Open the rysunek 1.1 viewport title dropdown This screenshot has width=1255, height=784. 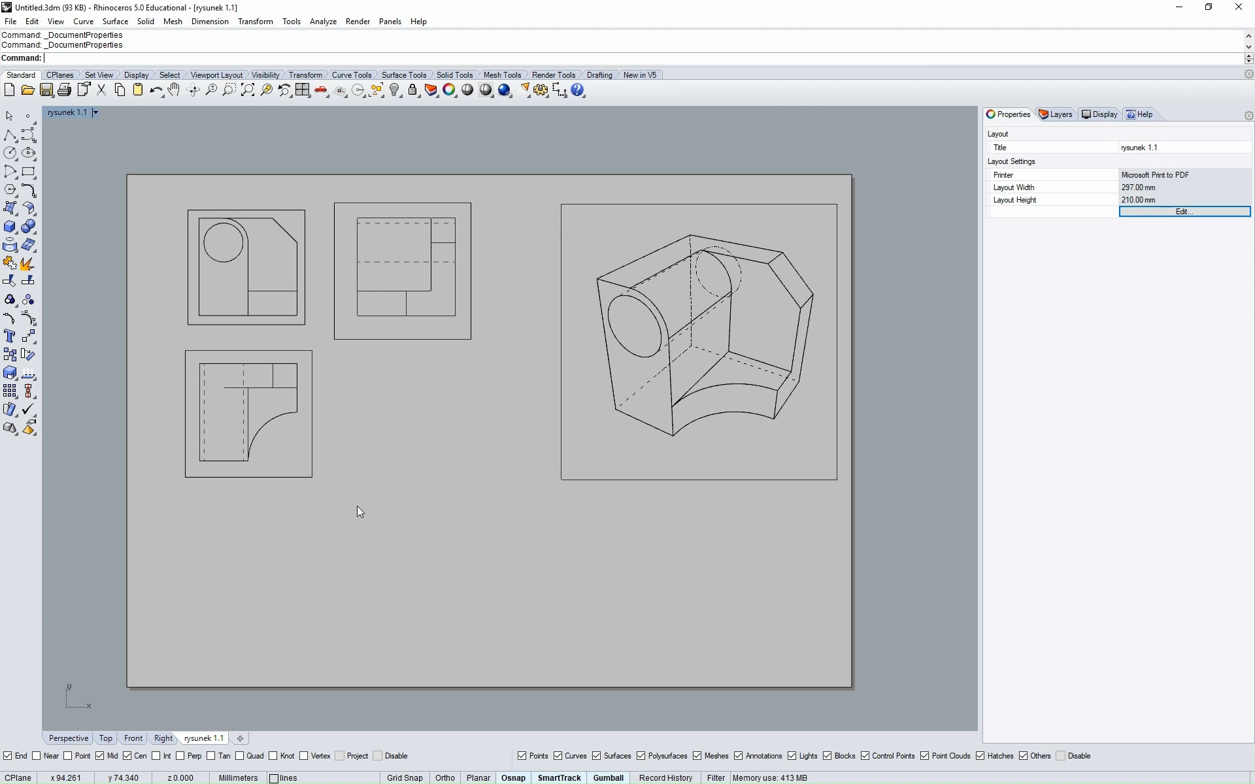pyautogui.click(x=95, y=112)
